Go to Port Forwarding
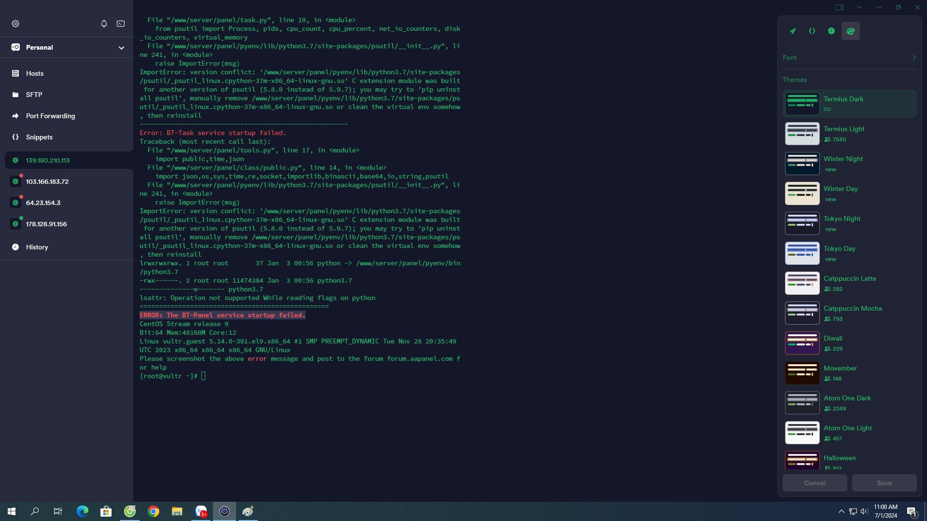The image size is (927, 521). pos(50,116)
